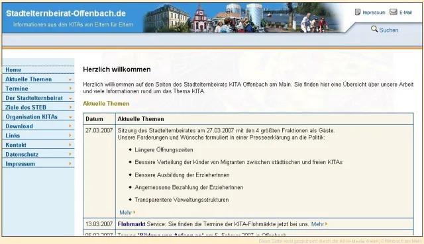Image resolution: width=424 pixels, height=244 pixels.
Task: Open Datenschutz sidebar menu item
Action: (38, 154)
